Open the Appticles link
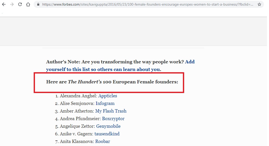Image resolution: width=269 pixels, height=146 pixels. (x=108, y=96)
